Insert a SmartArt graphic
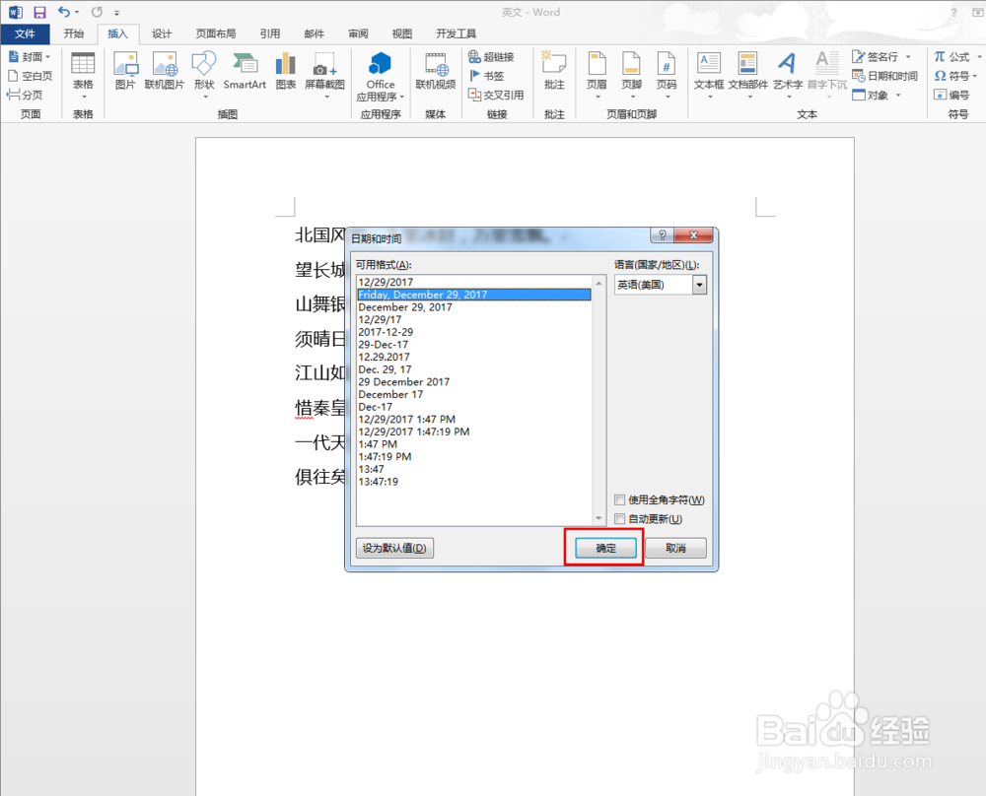 (x=245, y=71)
